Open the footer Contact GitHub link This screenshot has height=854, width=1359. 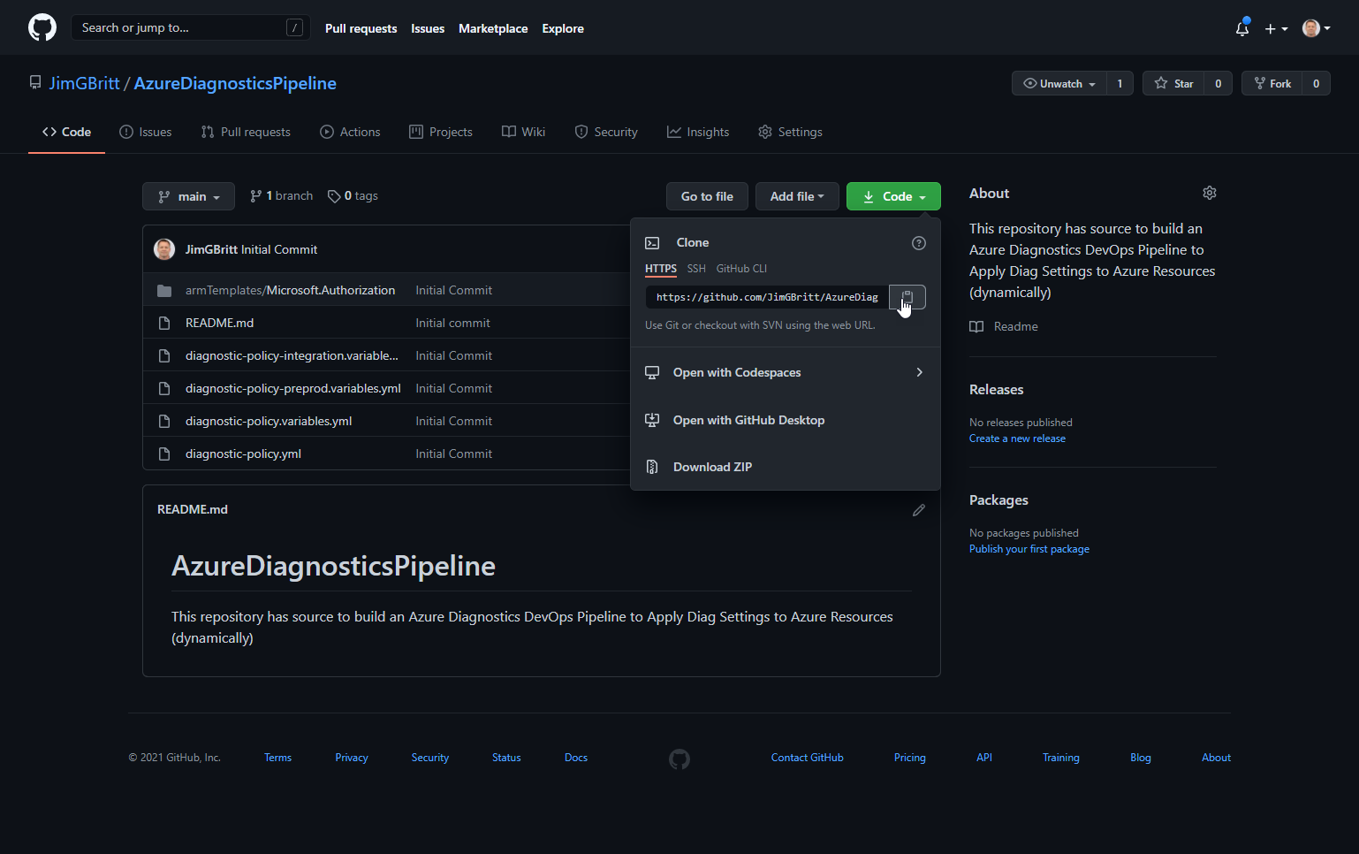(x=807, y=758)
